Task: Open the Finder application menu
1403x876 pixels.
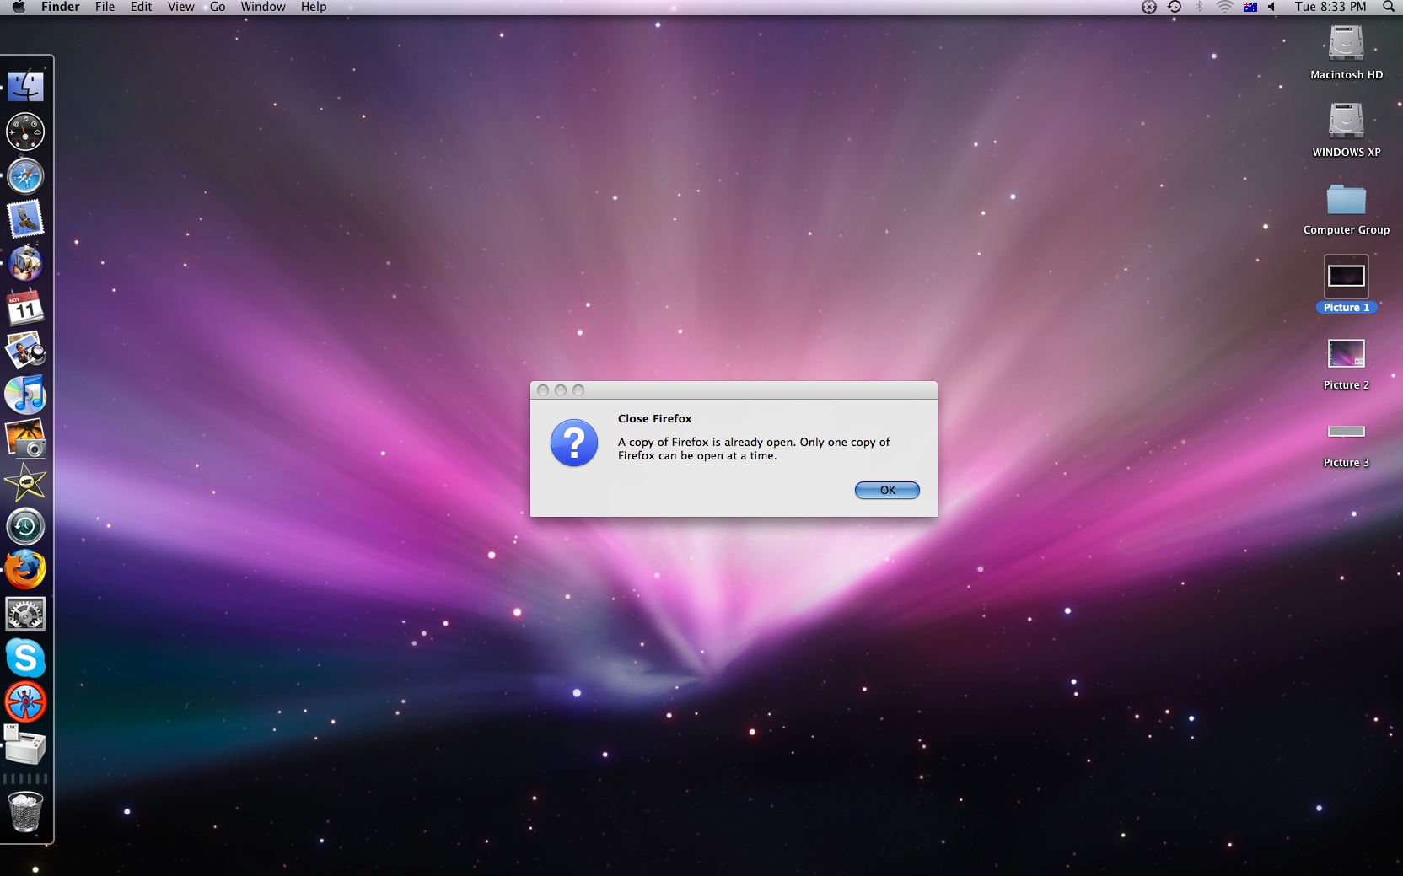Action: 61,7
